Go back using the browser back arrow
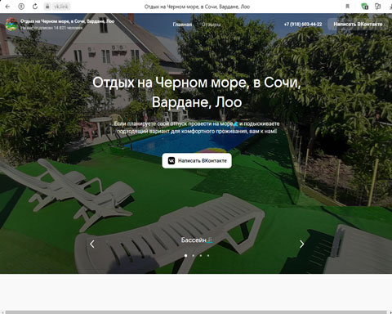 (x=7, y=7)
